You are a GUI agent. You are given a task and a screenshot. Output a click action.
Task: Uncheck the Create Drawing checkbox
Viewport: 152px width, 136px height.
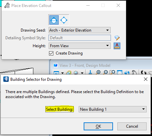pos(51,53)
